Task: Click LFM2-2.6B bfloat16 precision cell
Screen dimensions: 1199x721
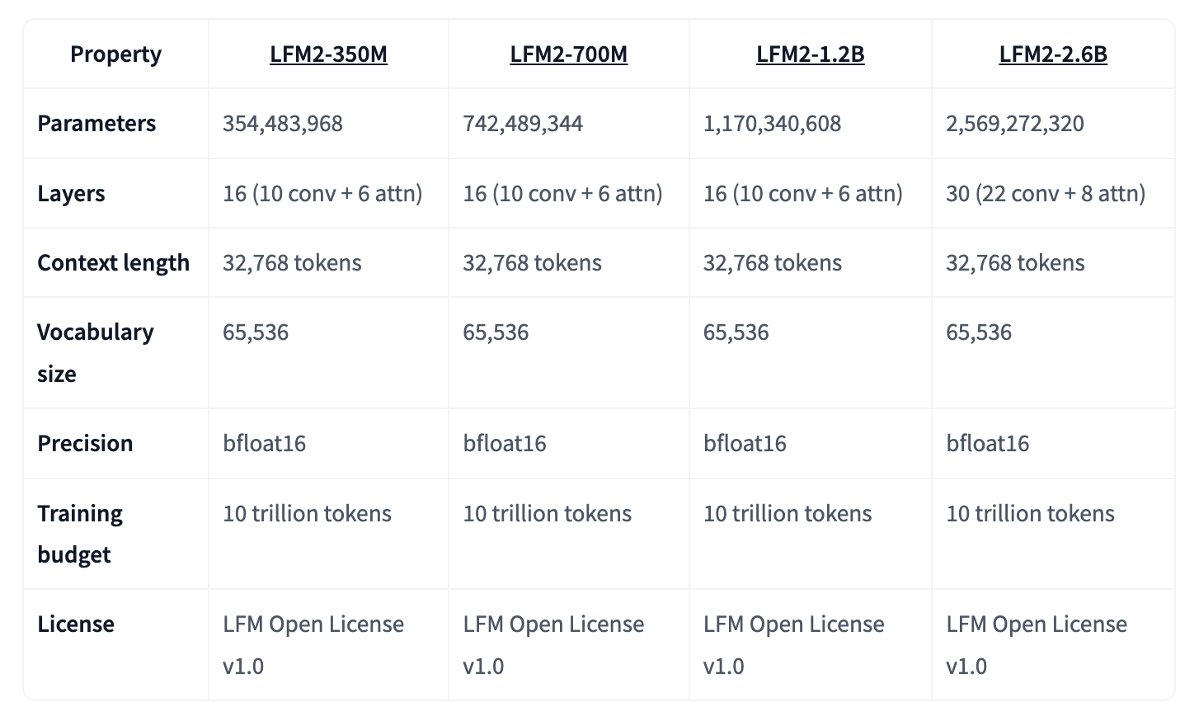Action: [988, 444]
